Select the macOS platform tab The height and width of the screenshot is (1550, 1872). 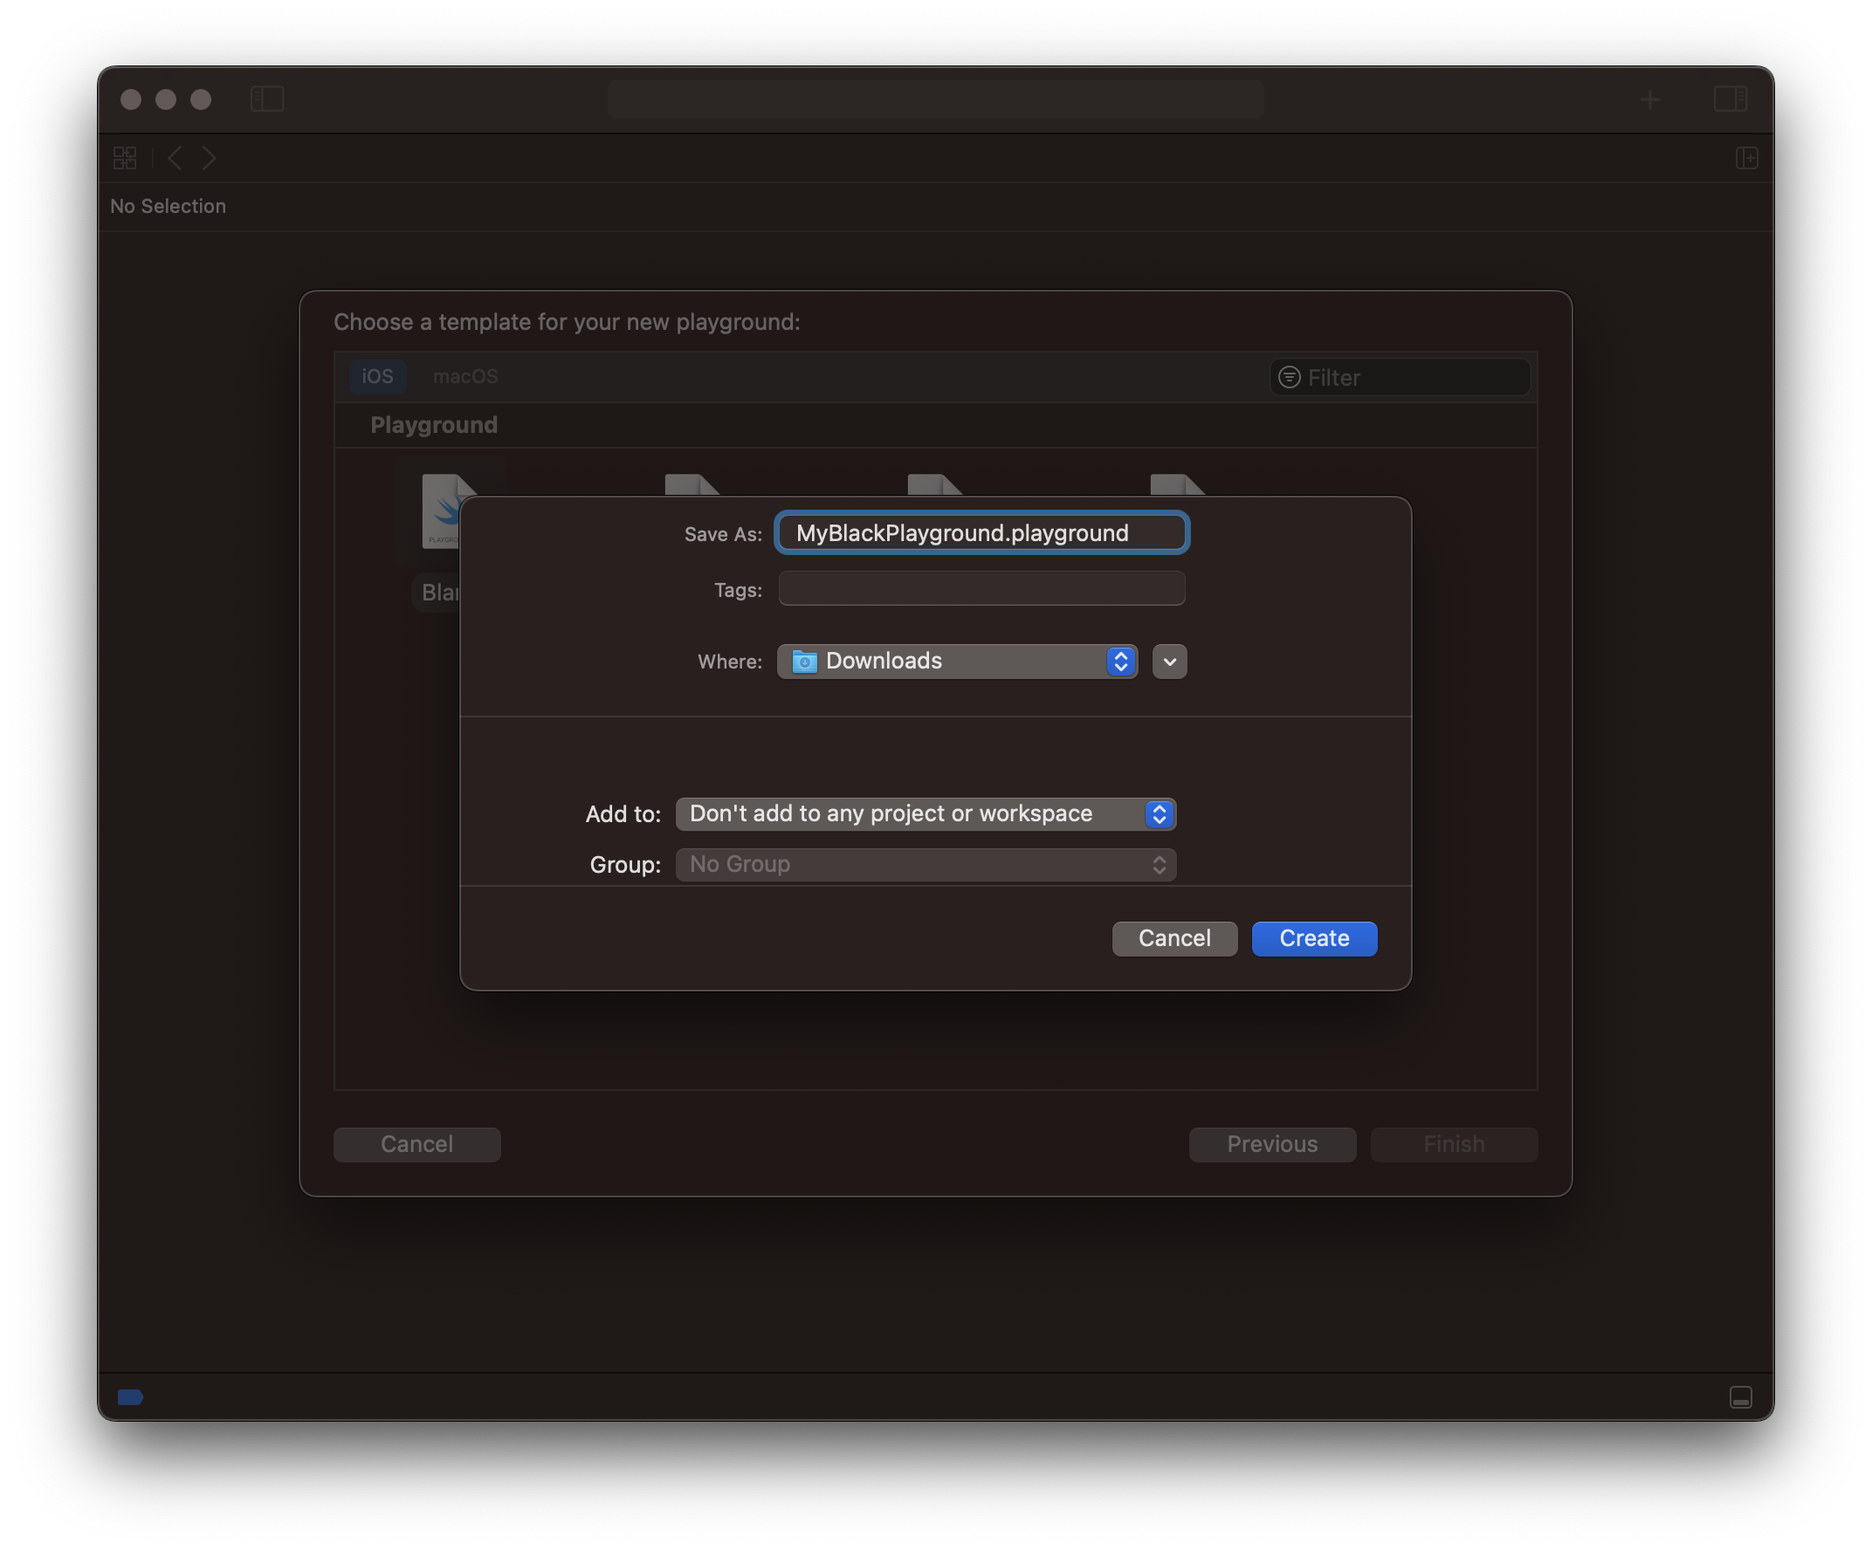[465, 377]
